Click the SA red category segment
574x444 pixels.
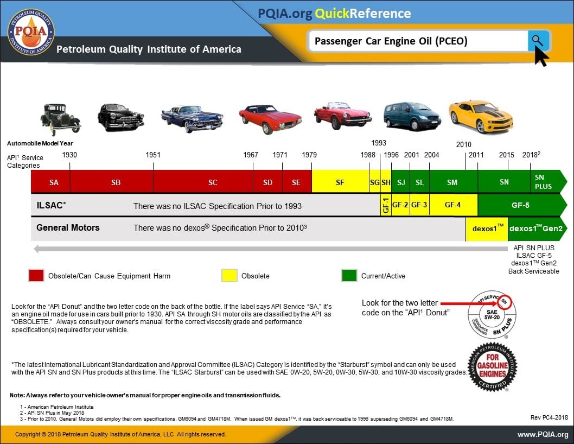click(x=54, y=182)
